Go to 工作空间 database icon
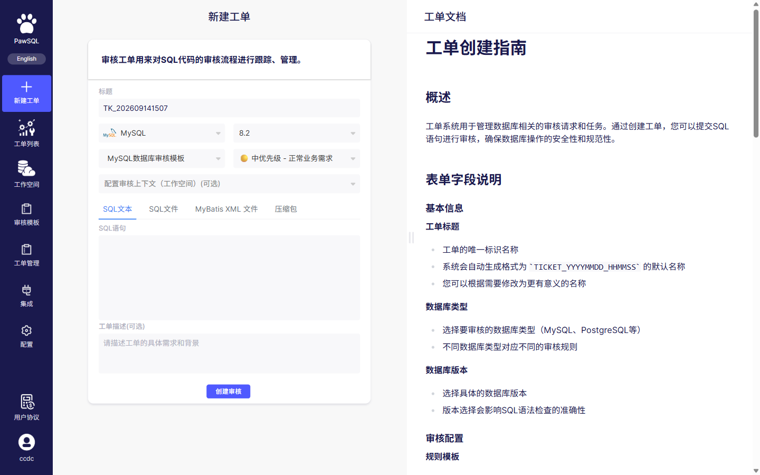 pyautogui.click(x=26, y=168)
